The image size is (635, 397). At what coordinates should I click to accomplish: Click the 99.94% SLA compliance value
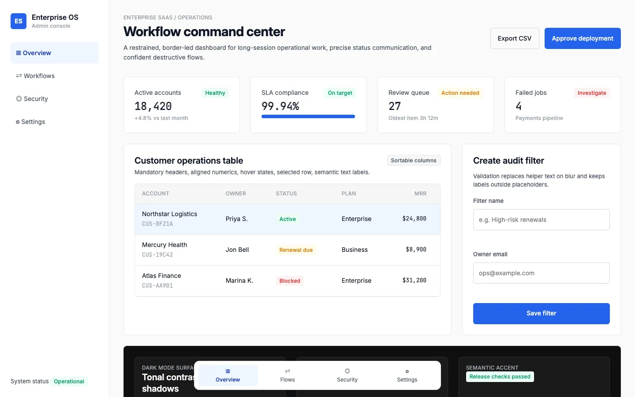280,106
